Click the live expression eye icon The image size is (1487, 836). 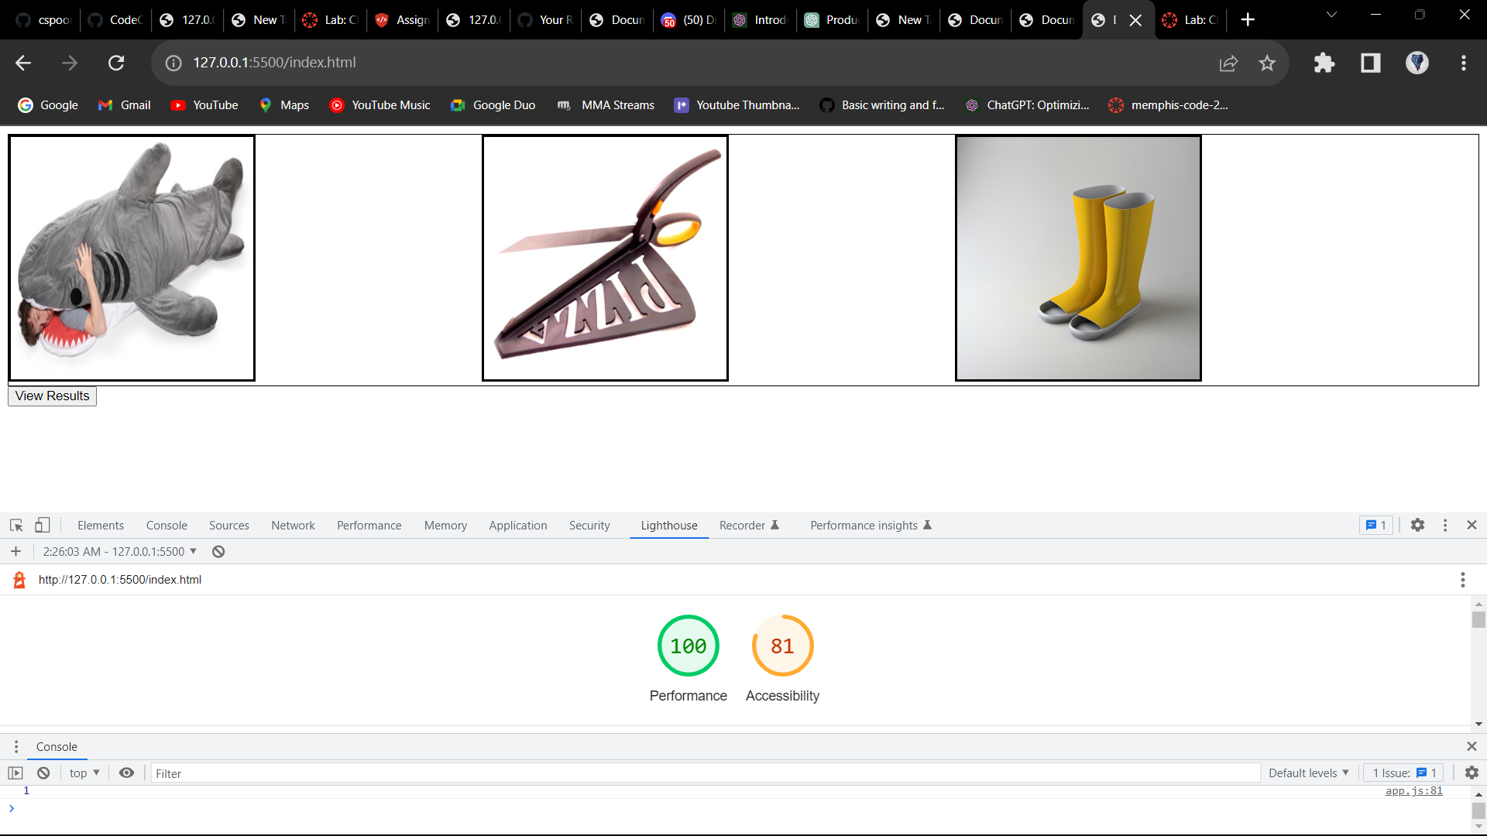(126, 773)
